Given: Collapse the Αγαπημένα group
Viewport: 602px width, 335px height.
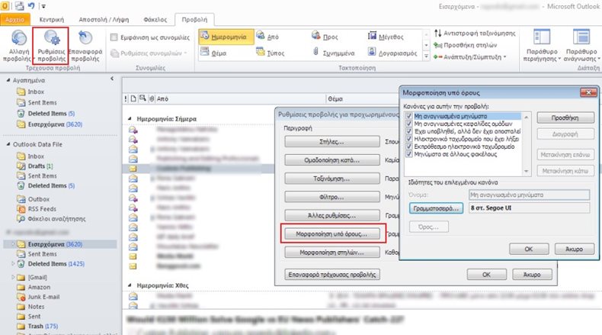Looking at the screenshot, I should click(8, 80).
